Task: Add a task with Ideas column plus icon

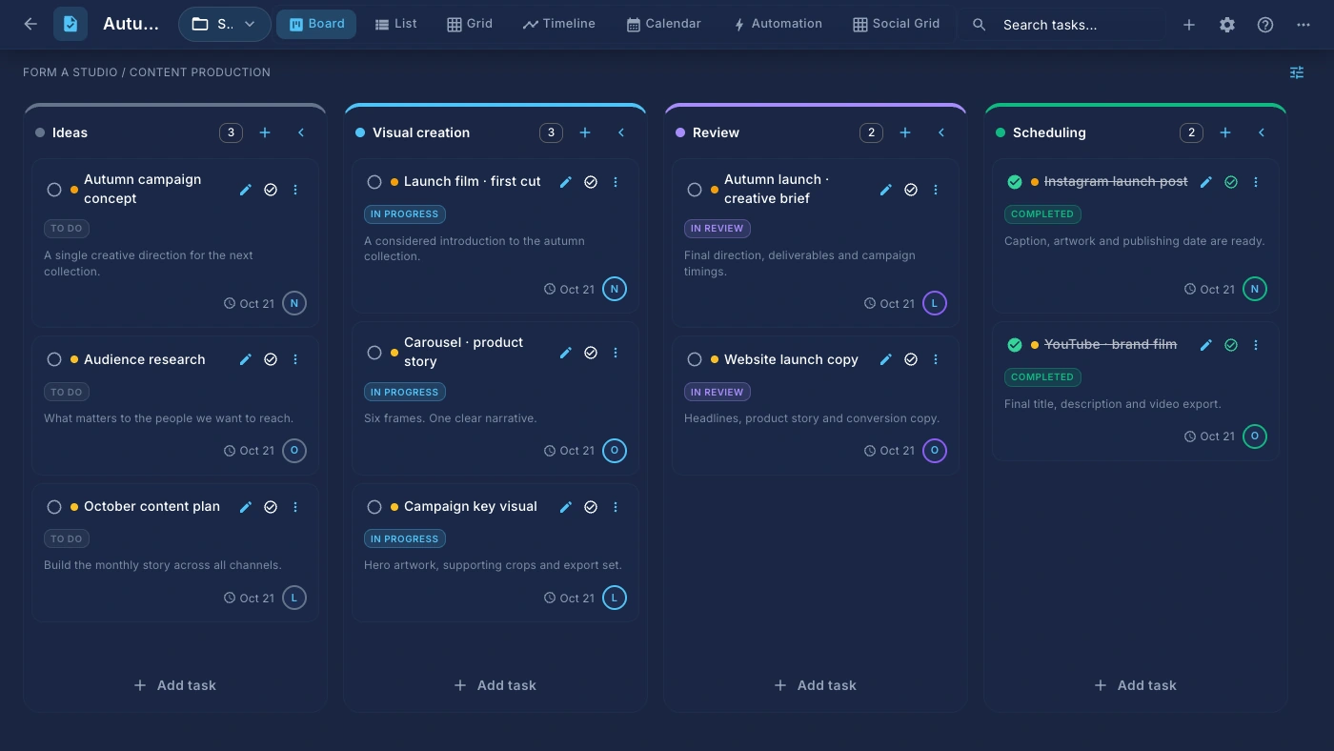Action: tap(265, 132)
